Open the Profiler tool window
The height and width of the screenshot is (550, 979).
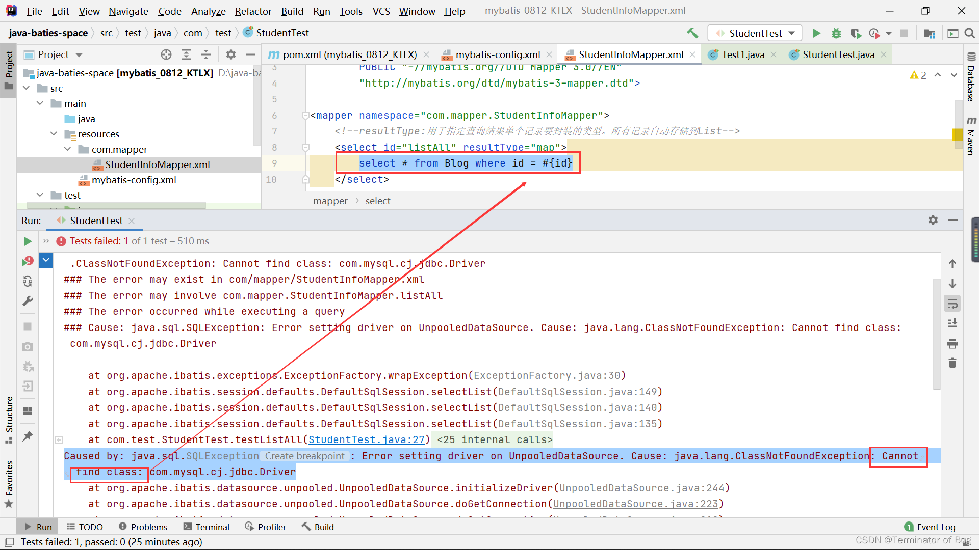click(x=265, y=527)
